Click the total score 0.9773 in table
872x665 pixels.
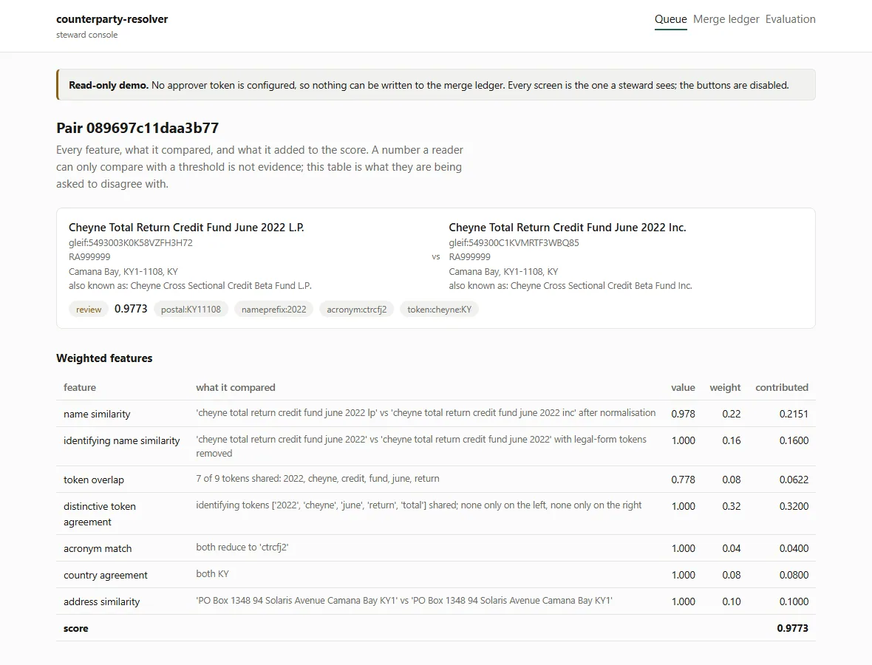[x=792, y=628]
